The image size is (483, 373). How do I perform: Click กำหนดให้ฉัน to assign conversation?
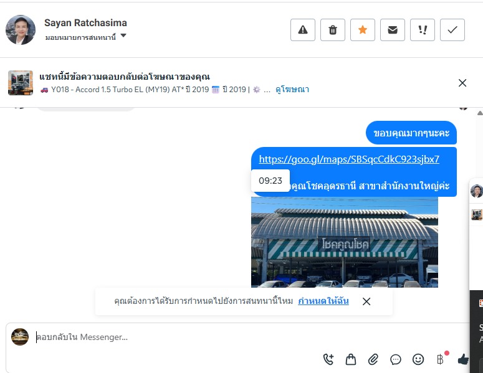[323, 301]
